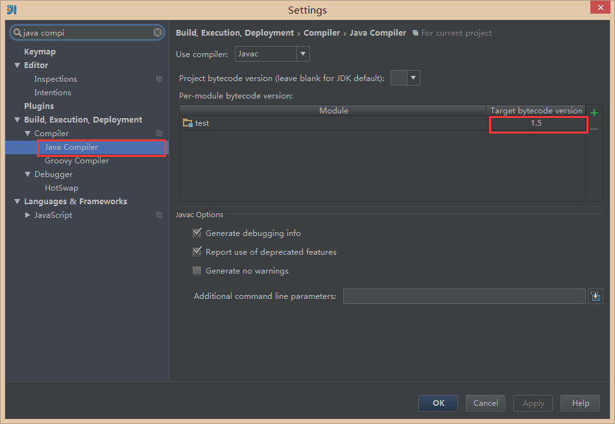Click Compiler in the breadcrumb
This screenshot has height=424, width=615.
(322, 33)
